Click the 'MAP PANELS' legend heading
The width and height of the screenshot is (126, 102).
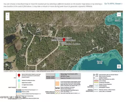[x=12, y=87]
